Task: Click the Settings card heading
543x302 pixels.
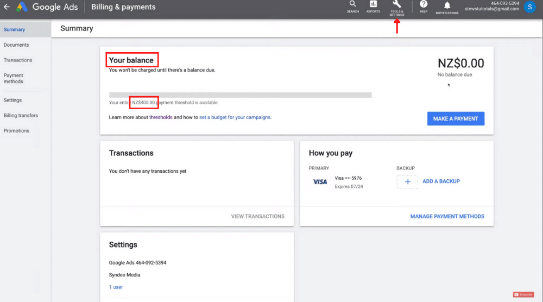Action: tap(123, 245)
